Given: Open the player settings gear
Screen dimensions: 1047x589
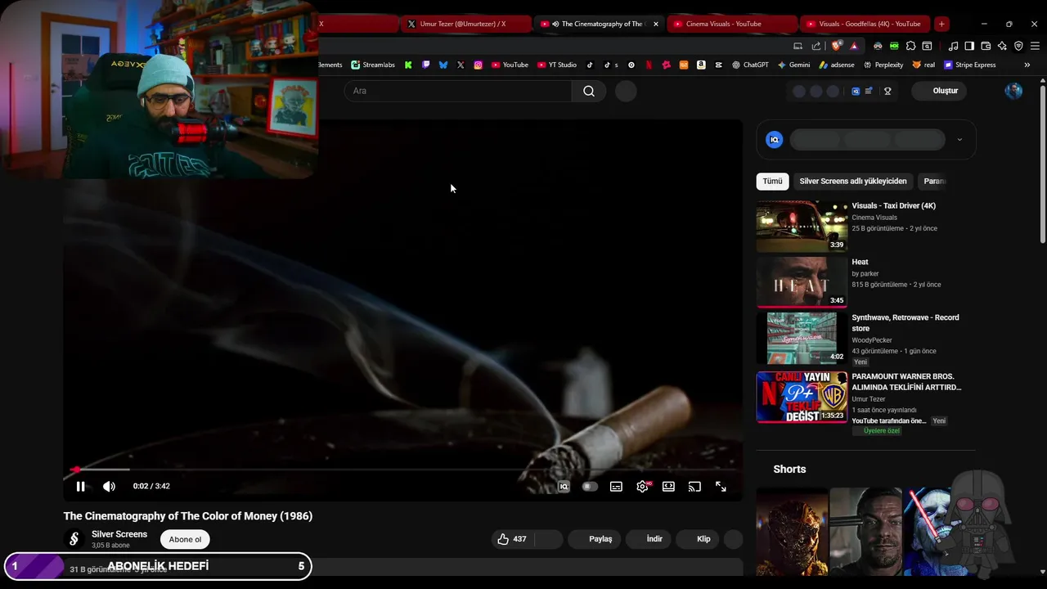Looking at the screenshot, I should 642,486.
